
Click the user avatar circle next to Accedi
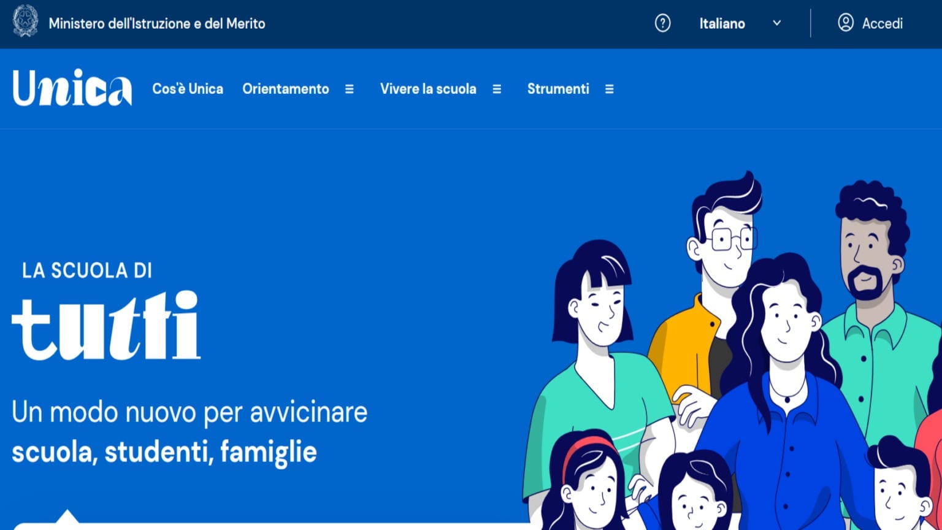click(847, 23)
